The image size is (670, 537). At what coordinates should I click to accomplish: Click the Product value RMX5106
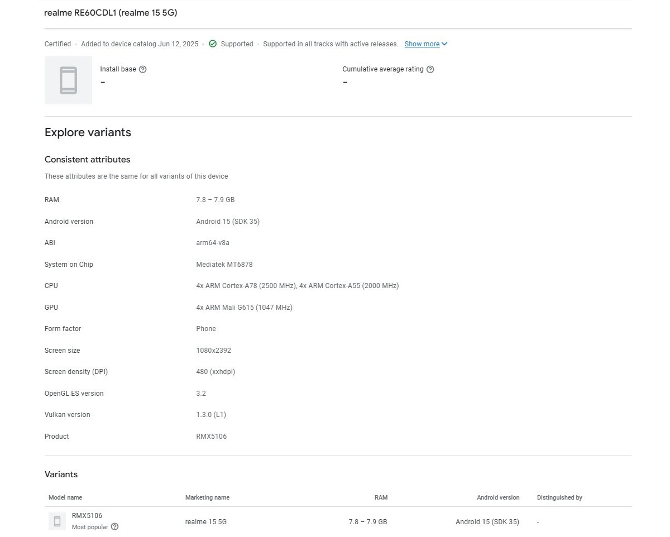(211, 436)
